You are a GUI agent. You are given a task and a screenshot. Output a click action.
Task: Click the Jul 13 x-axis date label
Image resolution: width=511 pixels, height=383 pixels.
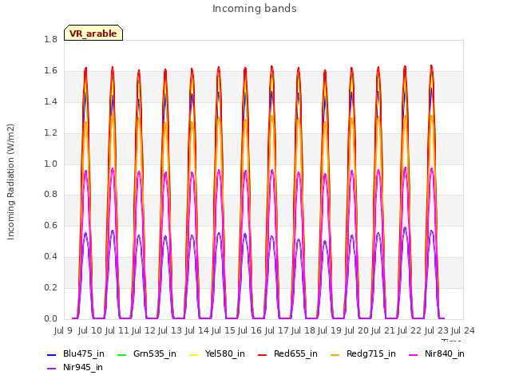(170, 330)
